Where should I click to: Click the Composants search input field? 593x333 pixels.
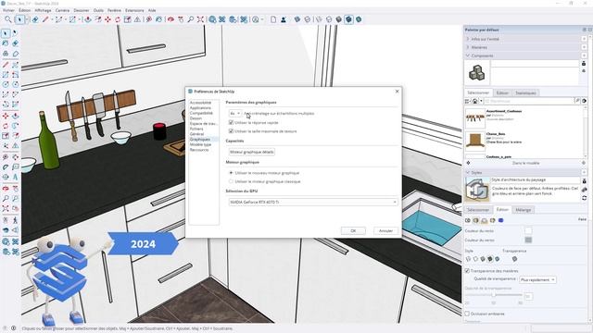pyautogui.click(x=529, y=101)
